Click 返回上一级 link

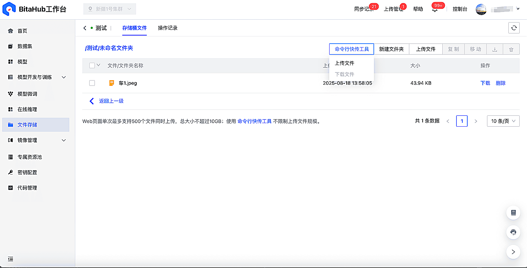coord(111,101)
